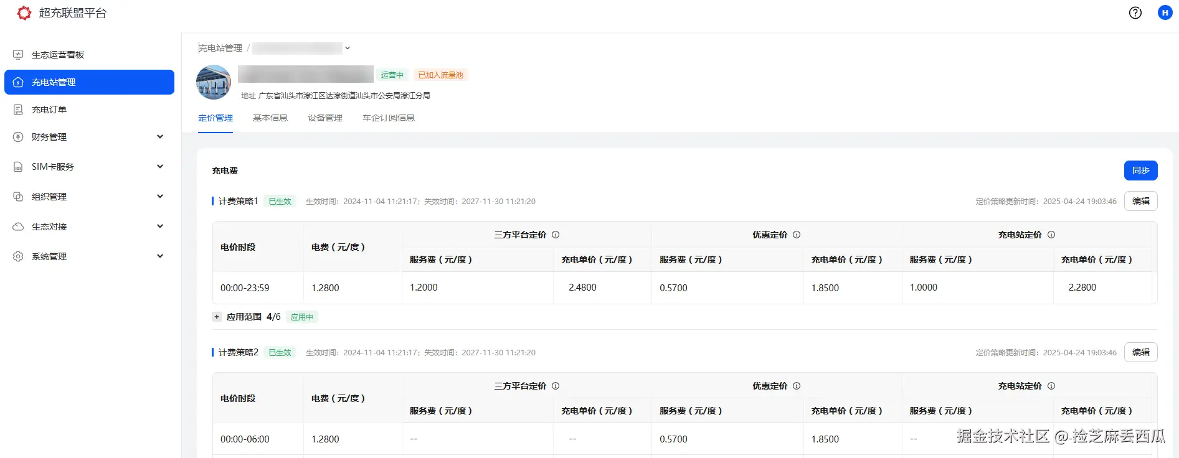1179x458 pixels.
Task: Click 编辑 button for 计费策略1
Action: pos(1141,201)
